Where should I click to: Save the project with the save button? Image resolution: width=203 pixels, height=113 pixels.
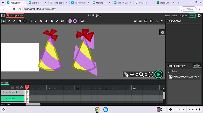(x=192, y=15)
